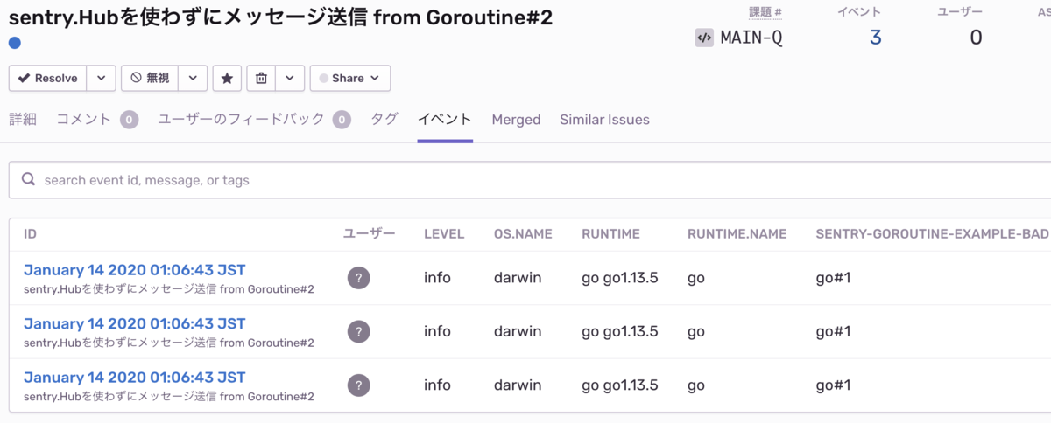1051x423 pixels.
Task: Open the Share dropdown
Action: (350, 78)
